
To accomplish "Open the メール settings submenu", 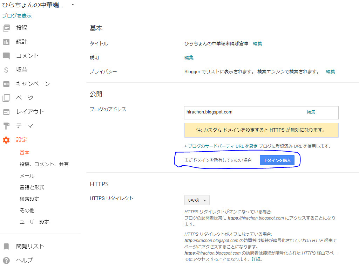I will (27, 176).
